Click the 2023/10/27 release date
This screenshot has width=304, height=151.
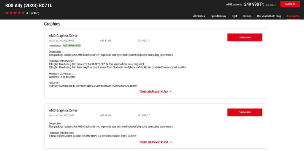144,116
